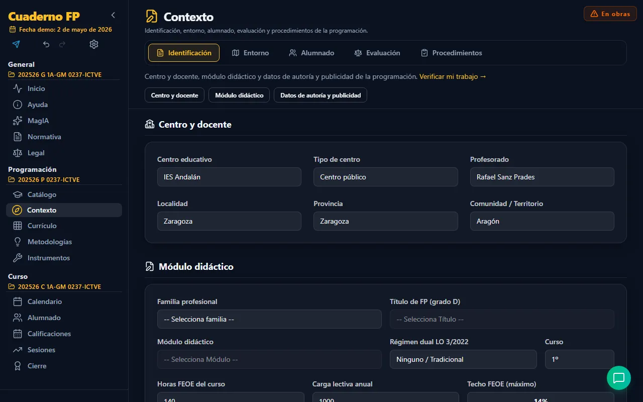Jump to Datos de autoría y publicidad
This screenshot has height=402, width=643.
(x=320, y=95)
